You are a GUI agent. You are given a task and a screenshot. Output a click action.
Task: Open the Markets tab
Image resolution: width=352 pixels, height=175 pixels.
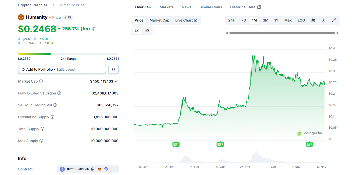[x=166, y=7]
